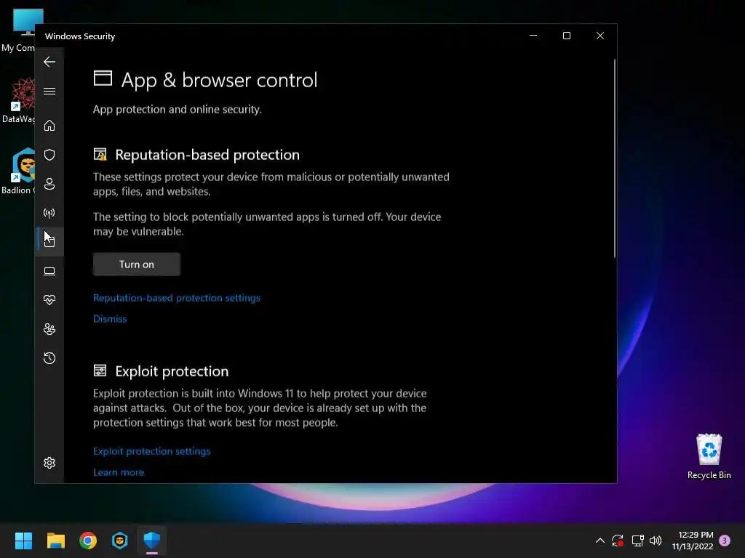Open Family options sidebar icon
The image size is (745, 558).
pos(49,329)
